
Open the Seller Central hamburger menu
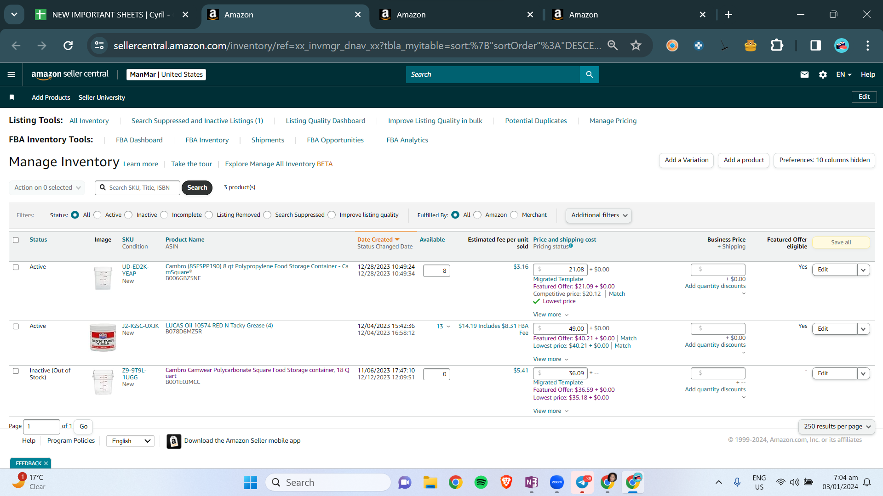point(11,74)
